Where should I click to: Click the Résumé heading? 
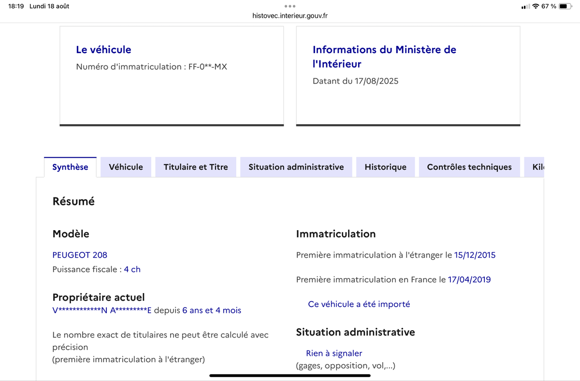(x=73, y=202)
